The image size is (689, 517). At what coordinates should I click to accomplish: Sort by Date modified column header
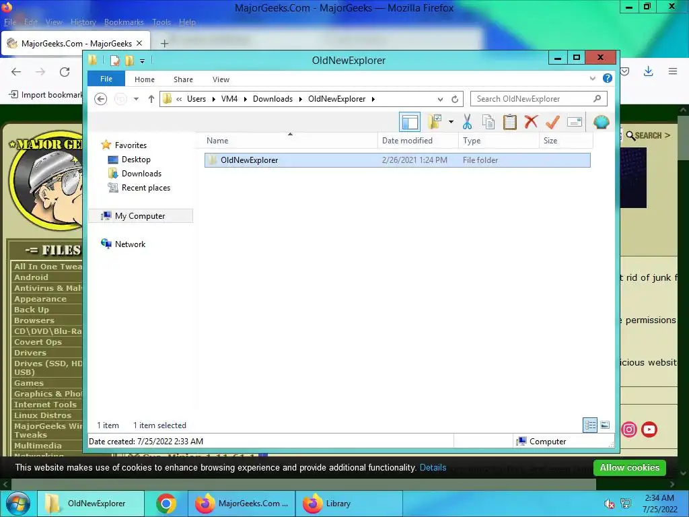point(418,141)
